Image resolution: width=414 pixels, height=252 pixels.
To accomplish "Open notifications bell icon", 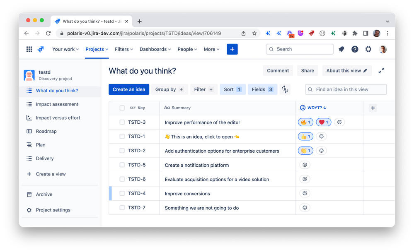I will tap(341, 49).
